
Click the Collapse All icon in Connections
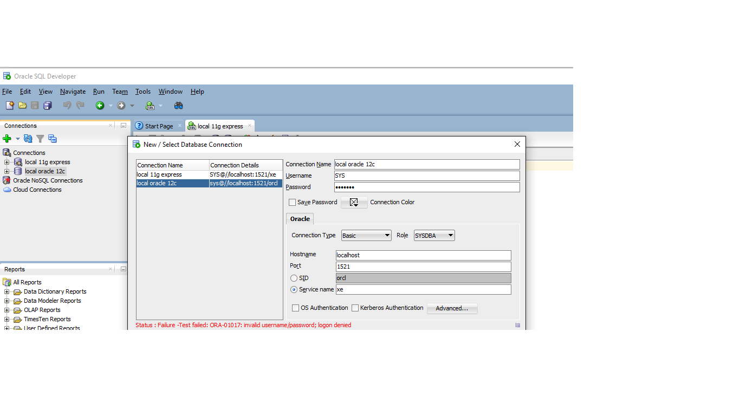[52, 139]
